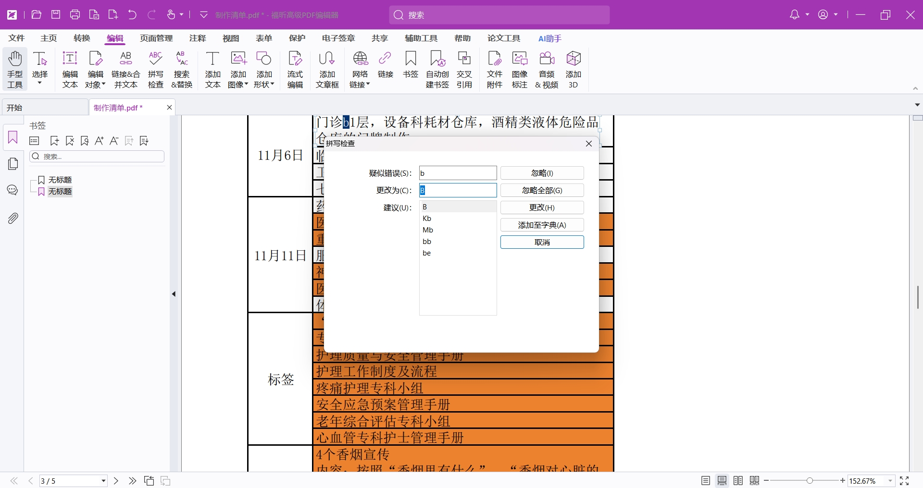Click the Add Text (添加文本) tool
The image size is (923, 488).
[212, 69]
